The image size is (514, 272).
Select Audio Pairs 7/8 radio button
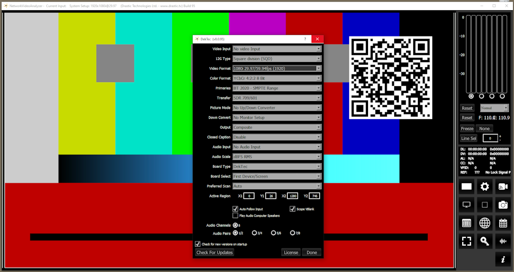click(x=292, y=233)
